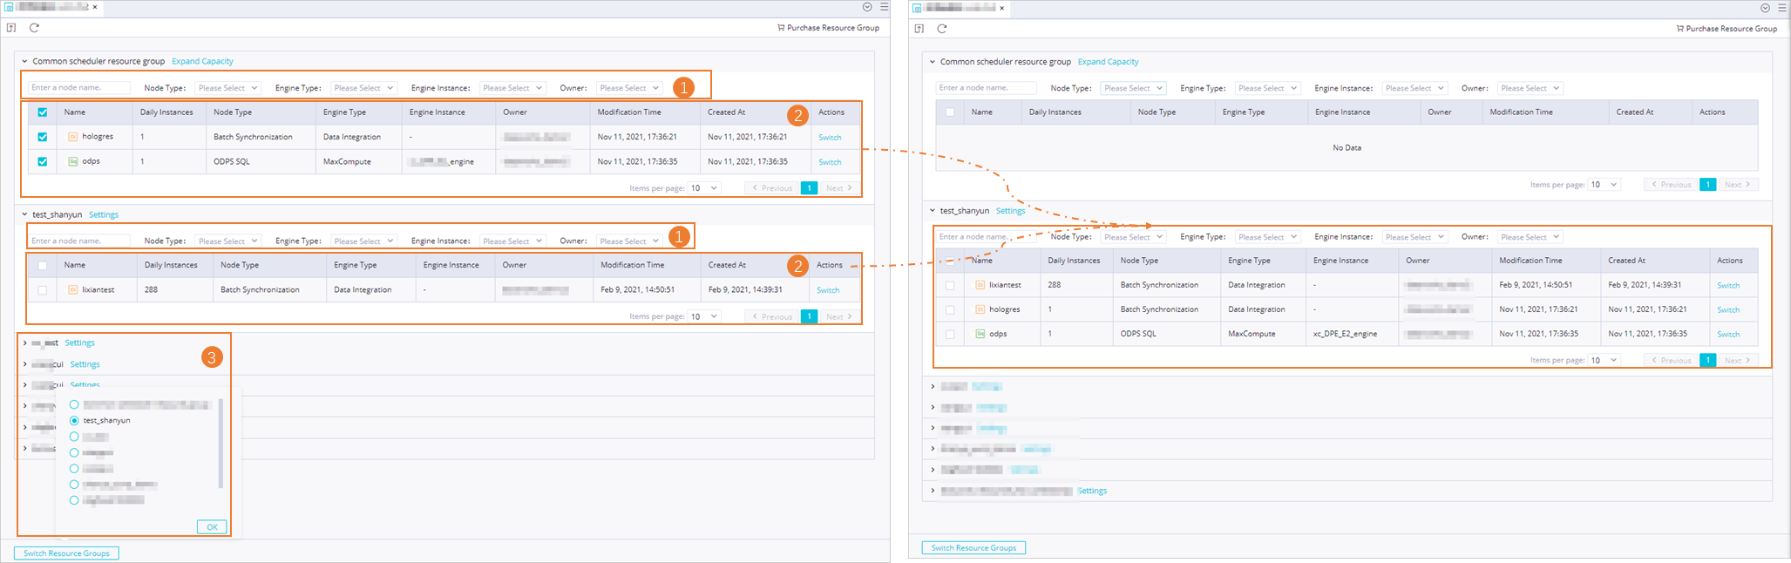
Task: Collapse test_shanyun group in the left window
Action: click(24, 214)
